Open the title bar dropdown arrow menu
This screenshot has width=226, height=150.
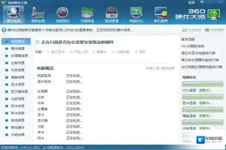pos(202,2)
